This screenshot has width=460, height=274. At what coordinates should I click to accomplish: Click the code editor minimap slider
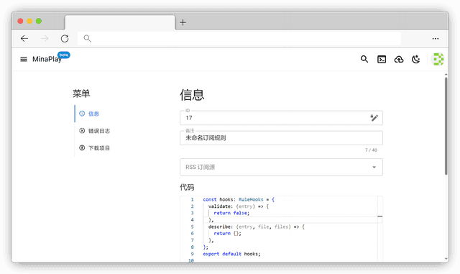tap(380, 216)
